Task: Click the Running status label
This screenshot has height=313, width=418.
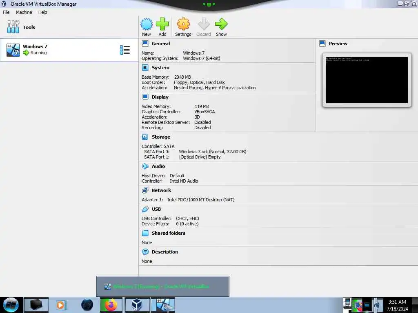Action: click(39, 53)
